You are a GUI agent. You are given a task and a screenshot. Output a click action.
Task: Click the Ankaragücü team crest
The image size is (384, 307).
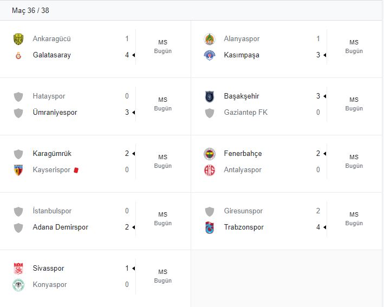18,39
